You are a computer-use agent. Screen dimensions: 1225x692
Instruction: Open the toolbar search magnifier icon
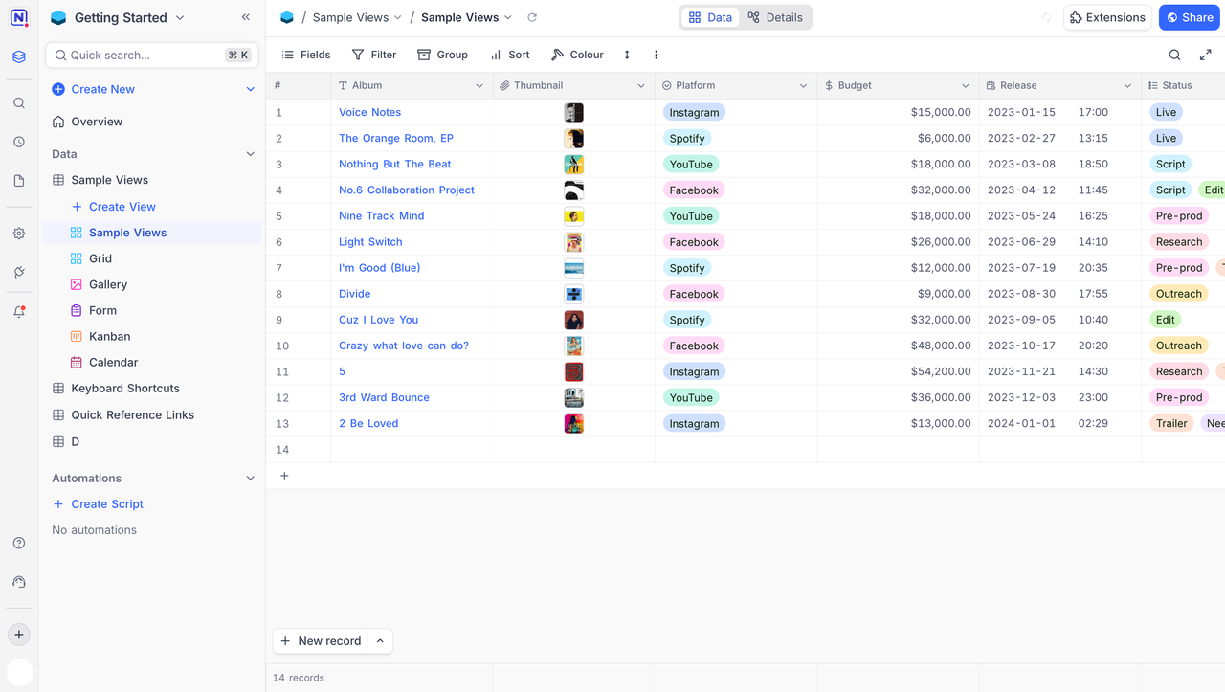click(1175, 55)
